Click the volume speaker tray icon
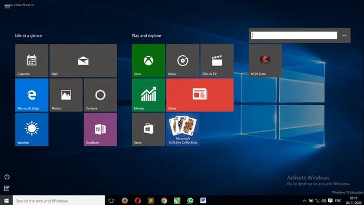This screenshot has width=364, height=205. pos(324,200)
